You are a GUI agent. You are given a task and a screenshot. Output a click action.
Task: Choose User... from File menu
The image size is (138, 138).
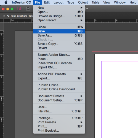[x=59, y=107]
